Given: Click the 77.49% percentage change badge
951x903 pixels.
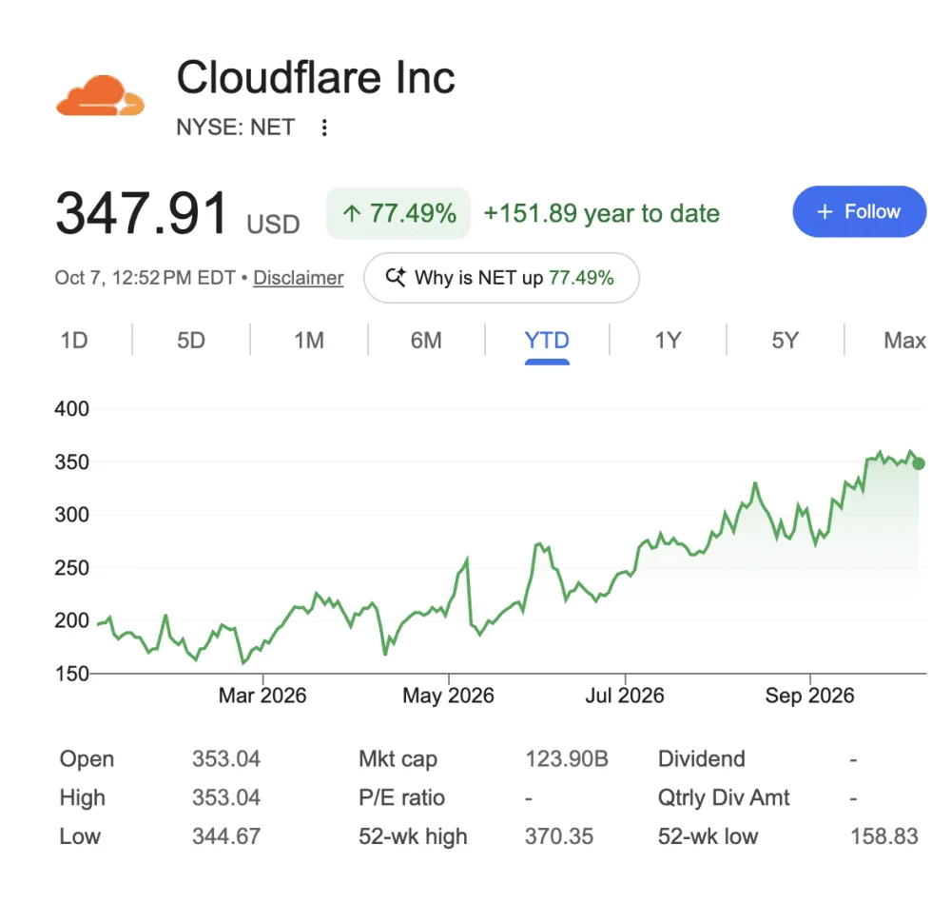Looking at the screenshot, I should (398, 213).
